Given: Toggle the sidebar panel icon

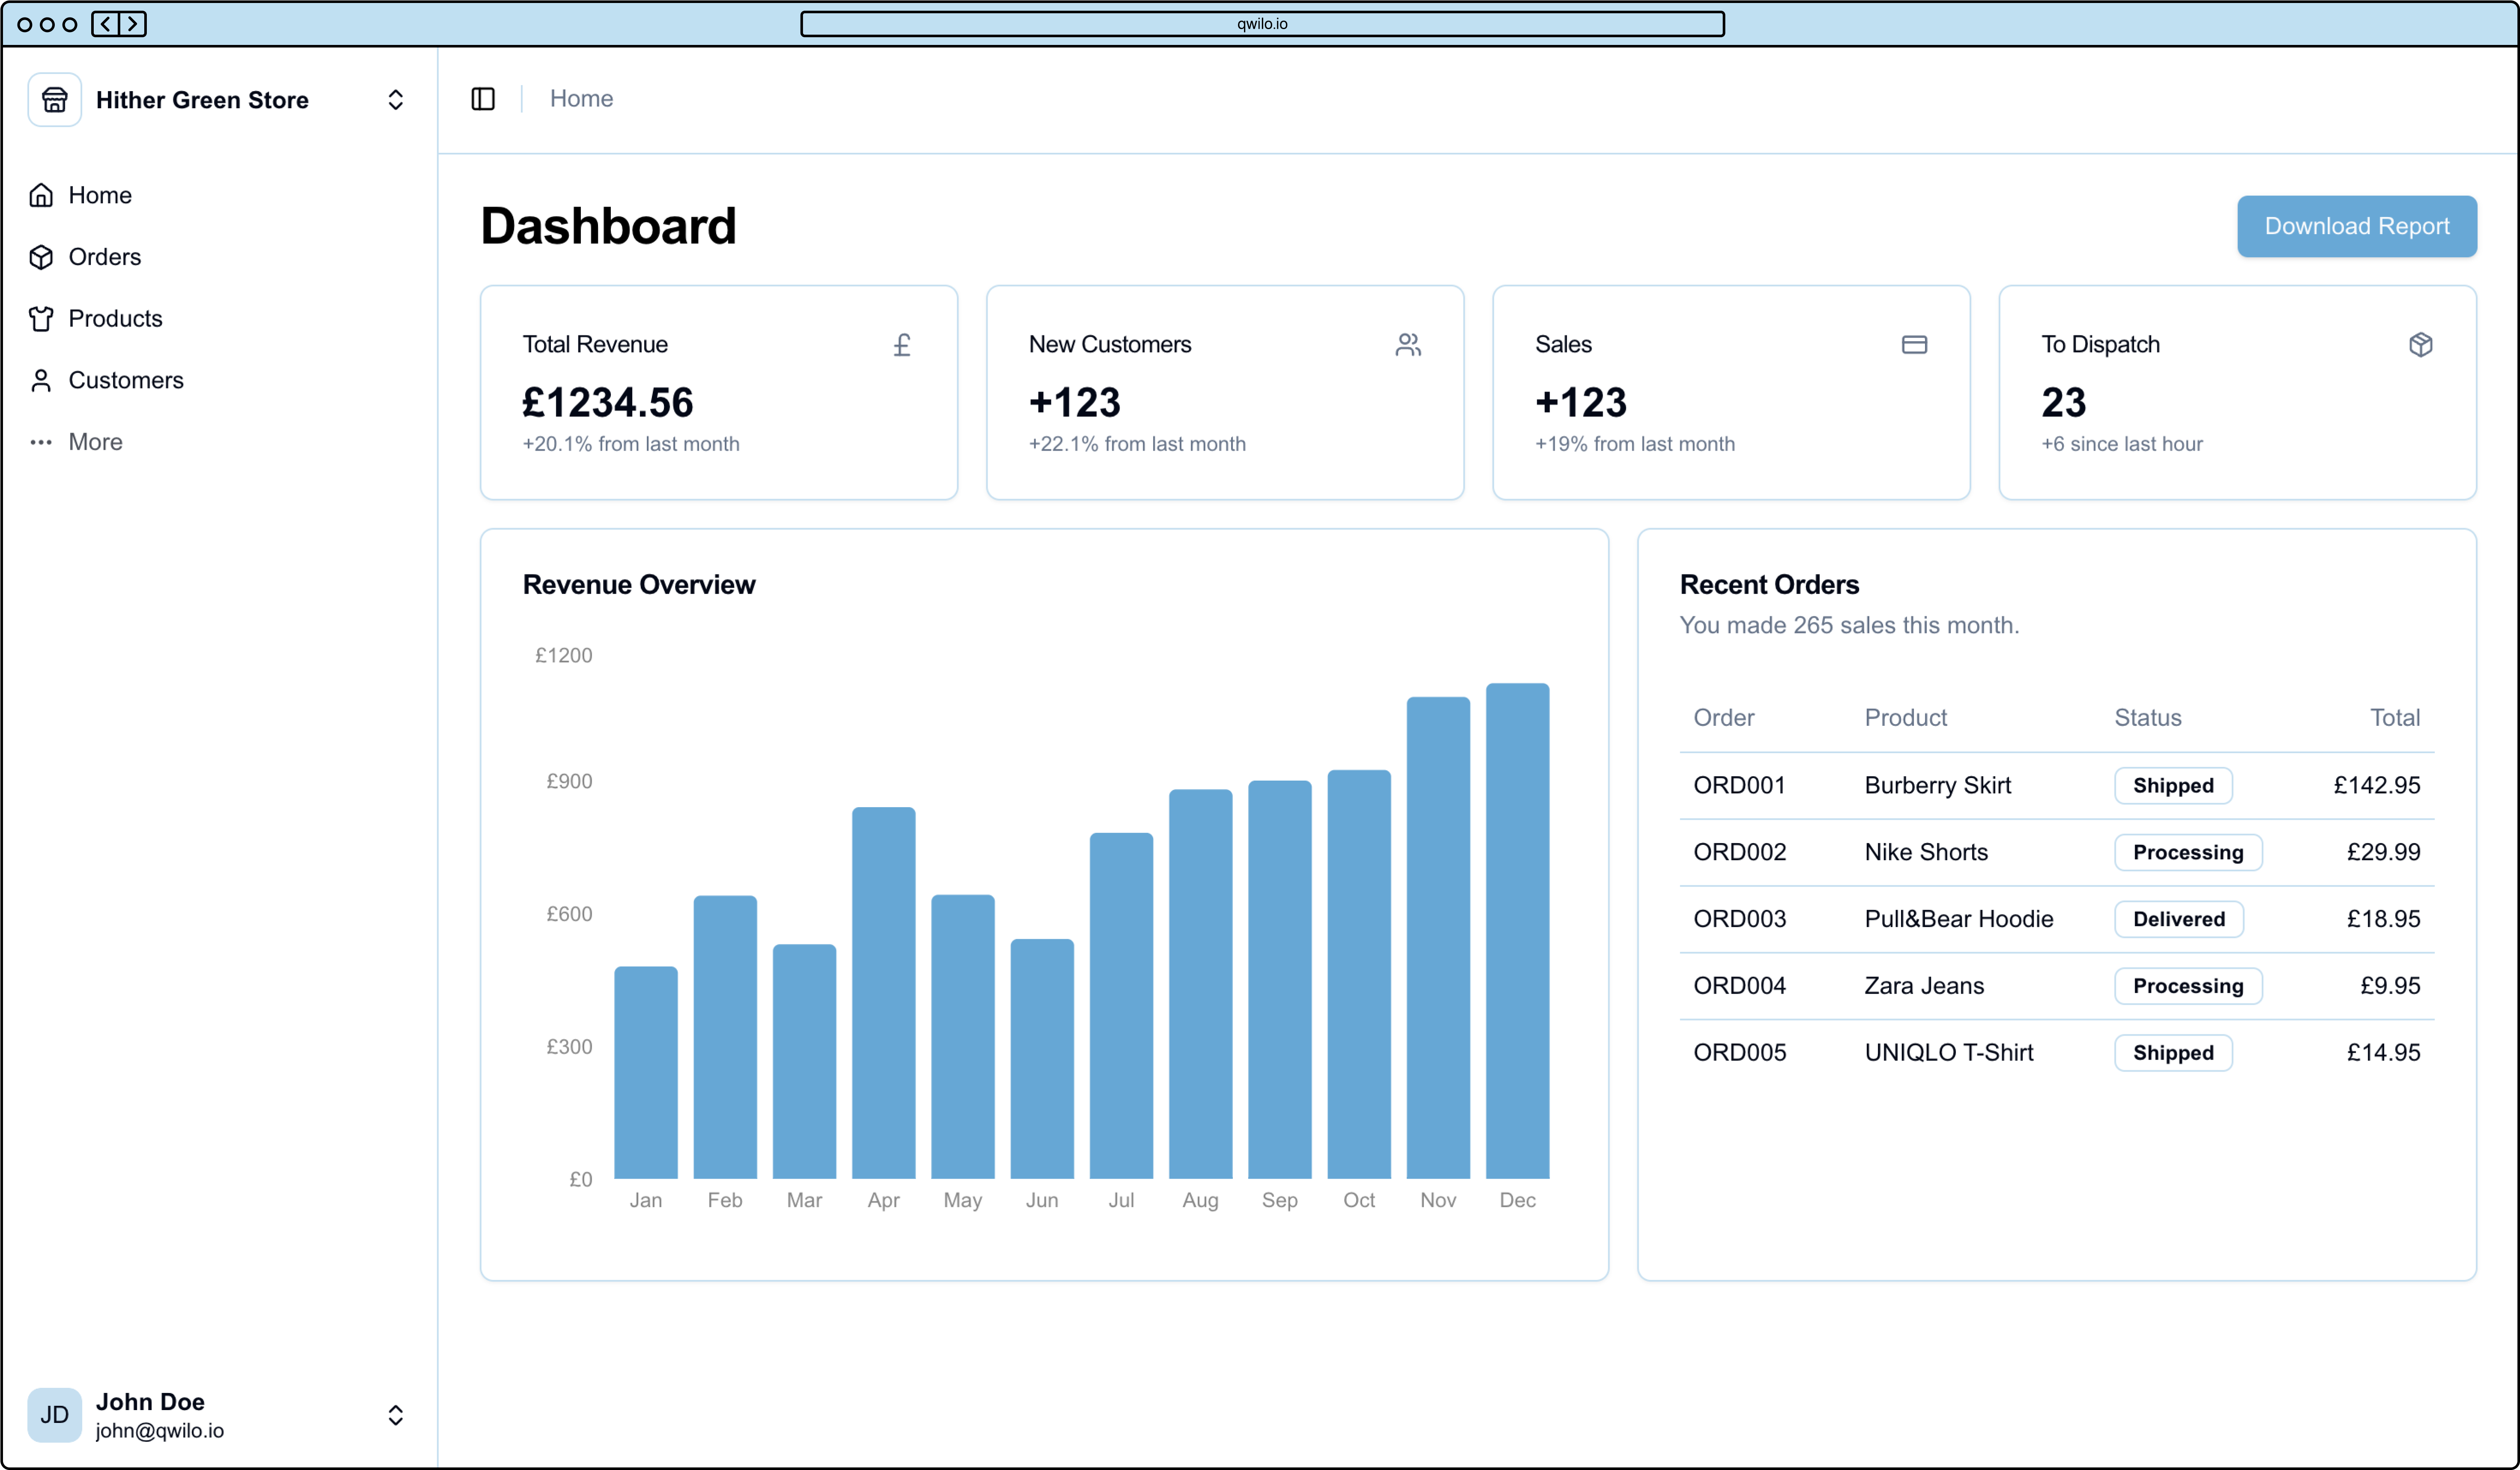Looking at the screenshot, I should (x=483, y=99).
